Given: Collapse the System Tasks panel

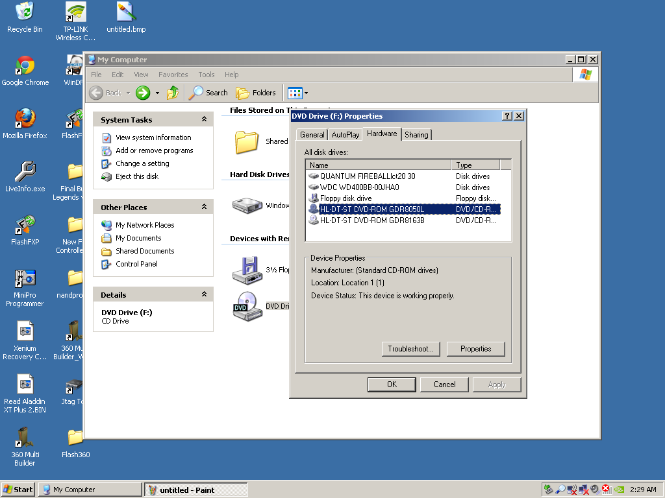Looking at the screenshot, I should 204,119.
